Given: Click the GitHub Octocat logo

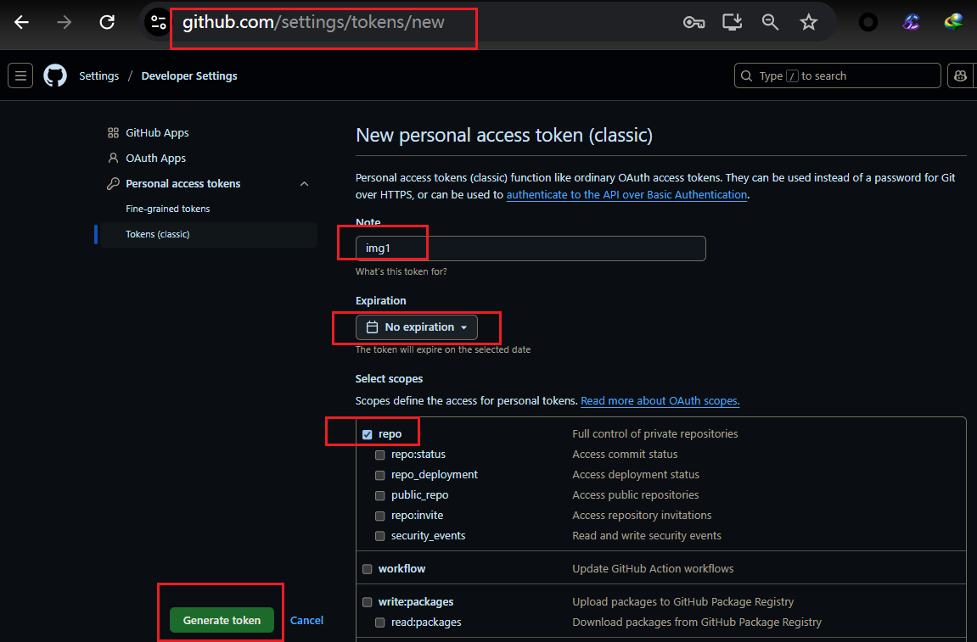Looking at the screenshot, I should coord(55,76).
